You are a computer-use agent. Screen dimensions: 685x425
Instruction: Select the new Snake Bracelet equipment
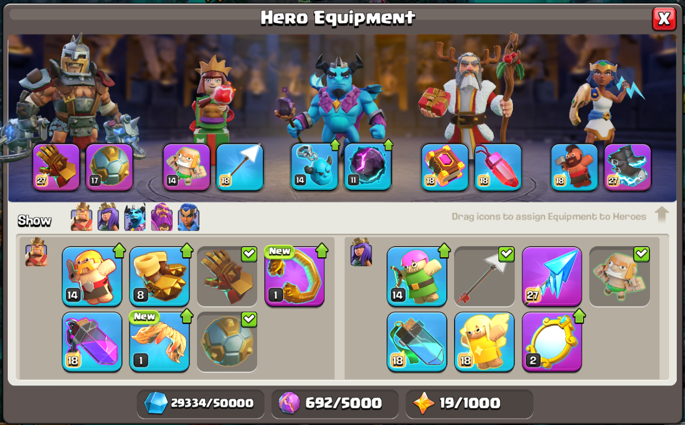click(160, 342)
